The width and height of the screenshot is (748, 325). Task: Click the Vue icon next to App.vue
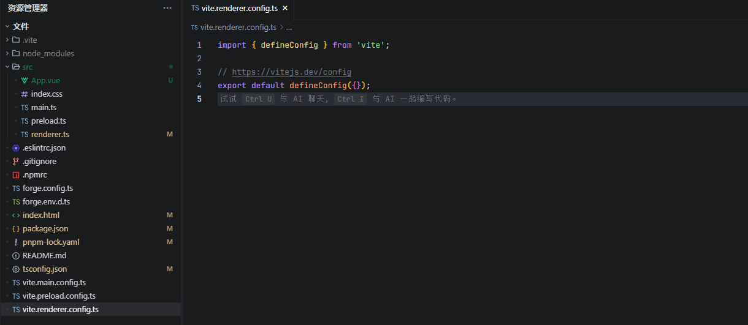point(25,80)
